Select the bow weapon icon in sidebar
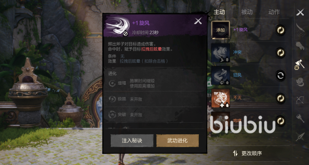 (300, 100)
